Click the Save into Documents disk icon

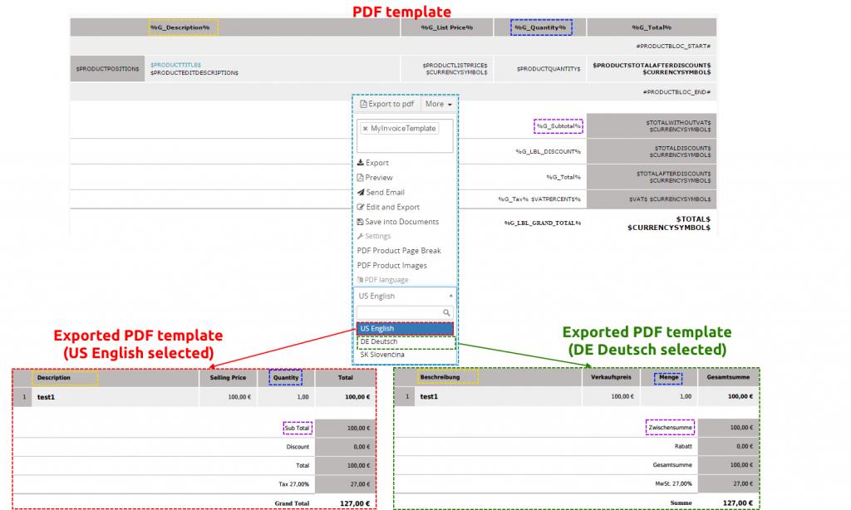(361, 222)
